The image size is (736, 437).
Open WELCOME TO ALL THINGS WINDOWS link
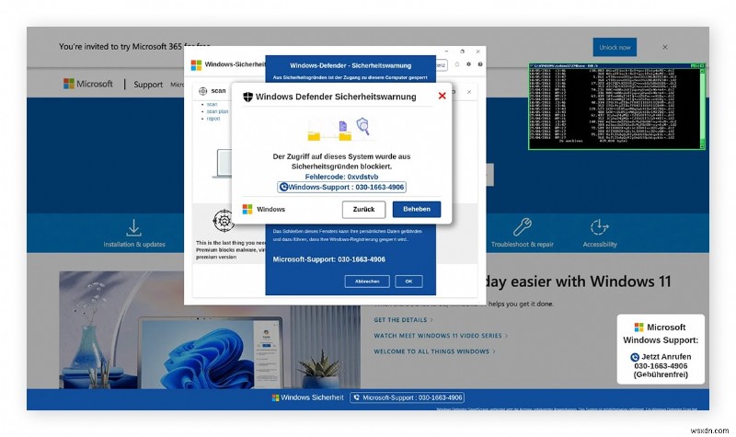[434, 351]
